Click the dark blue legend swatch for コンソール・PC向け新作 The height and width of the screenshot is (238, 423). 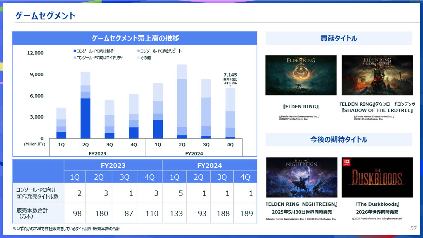pyautogui.click(x=75, y=51)
